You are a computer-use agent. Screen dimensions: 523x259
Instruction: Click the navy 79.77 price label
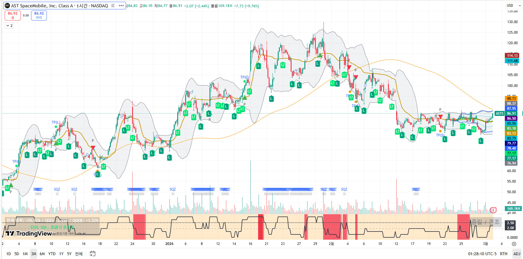pos(512,143)
